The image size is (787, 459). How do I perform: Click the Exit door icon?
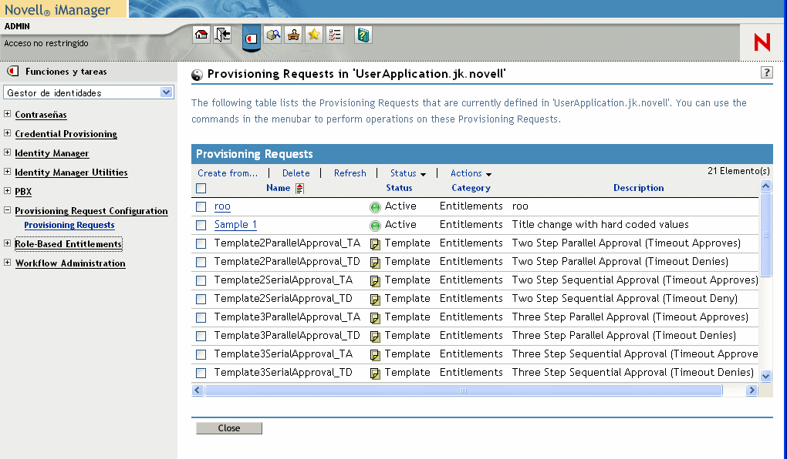[x=222, y=35]
